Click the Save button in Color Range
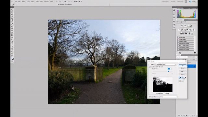 (182, 74)
